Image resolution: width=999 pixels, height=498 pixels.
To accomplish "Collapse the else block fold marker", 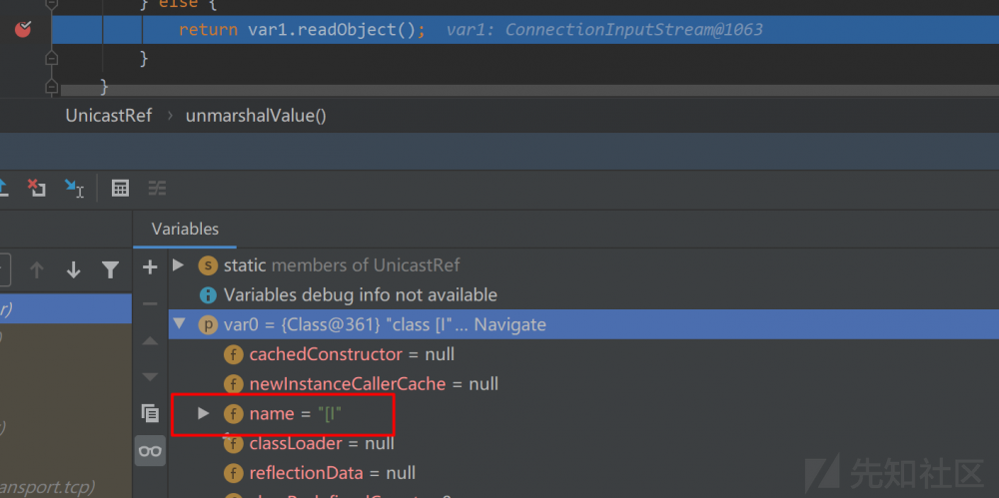I will (50, 4).
